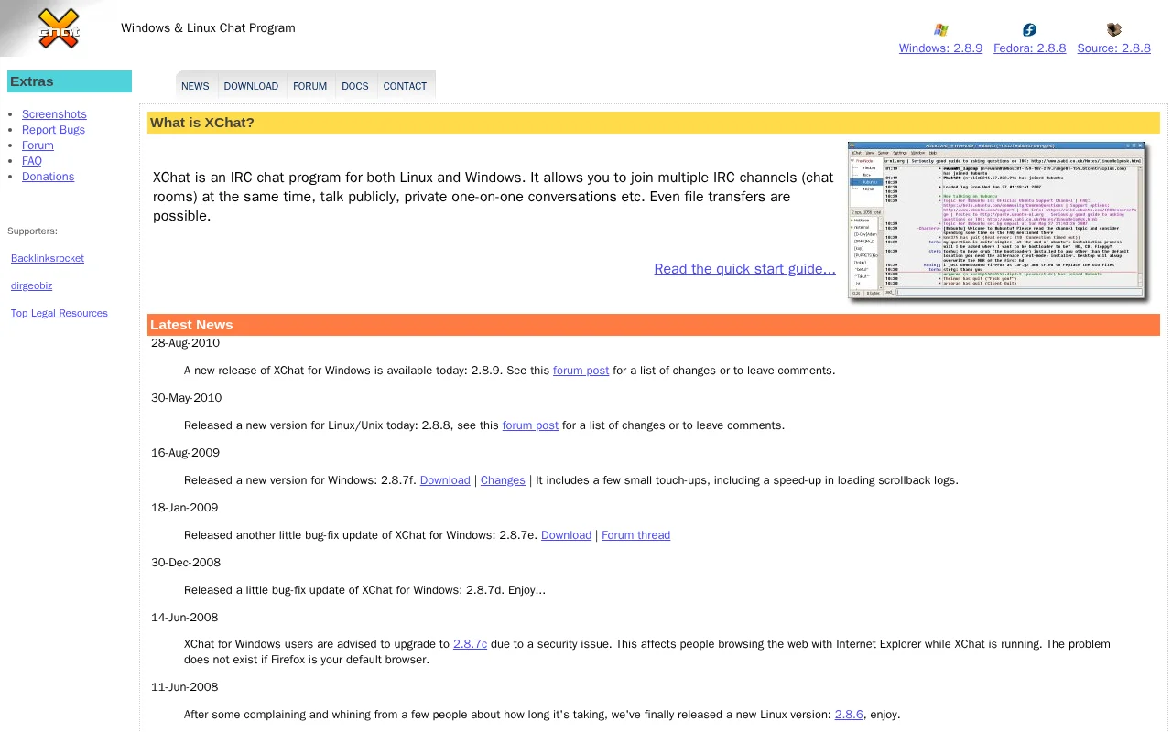Switch to the CONTACT tab

405,86
